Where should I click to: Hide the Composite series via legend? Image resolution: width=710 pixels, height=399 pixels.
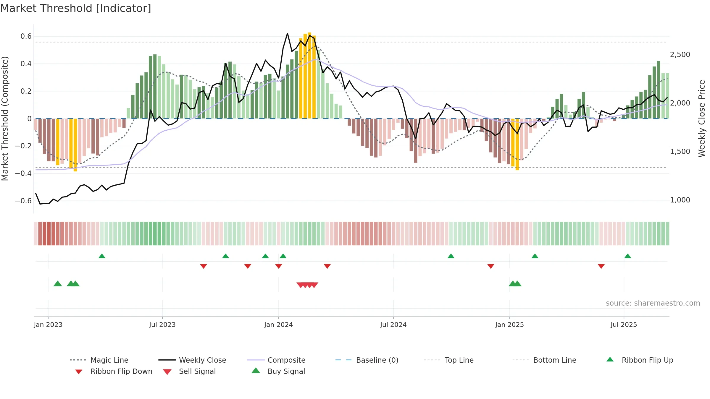[276, 360]
